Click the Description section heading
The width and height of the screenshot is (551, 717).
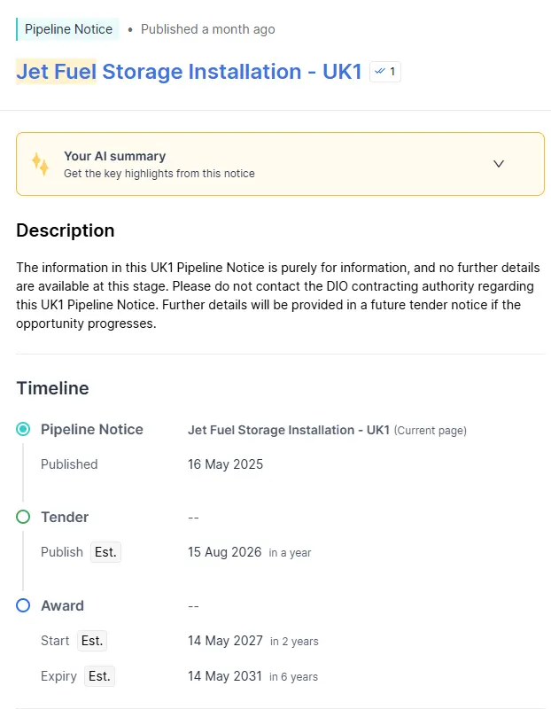(x=66, y=230)
